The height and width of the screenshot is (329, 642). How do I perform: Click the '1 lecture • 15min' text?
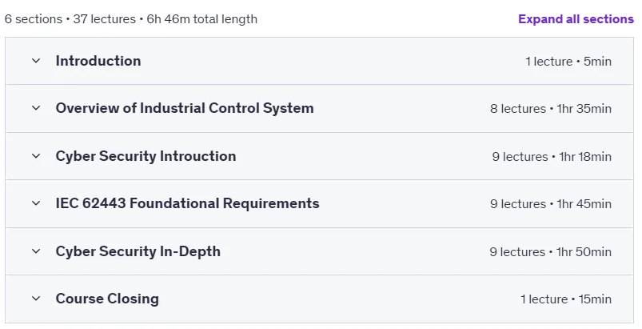(x=566, y=299)
